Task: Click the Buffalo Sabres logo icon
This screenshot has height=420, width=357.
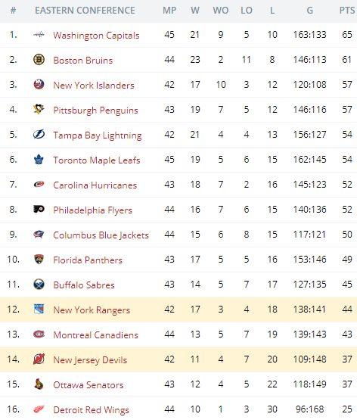Action: [x=39, y=285]
